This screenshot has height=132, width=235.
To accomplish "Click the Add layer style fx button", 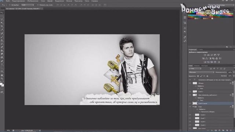I will pyautogui.click(x=212, y=131).
